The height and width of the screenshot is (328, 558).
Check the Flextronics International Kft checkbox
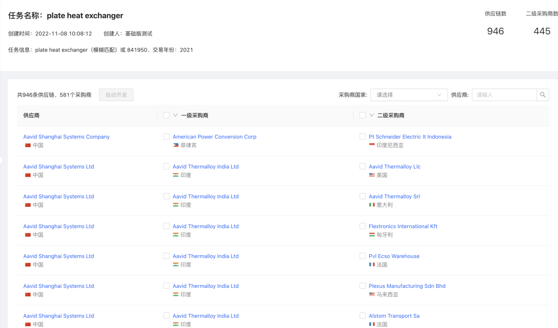(363, 226)
